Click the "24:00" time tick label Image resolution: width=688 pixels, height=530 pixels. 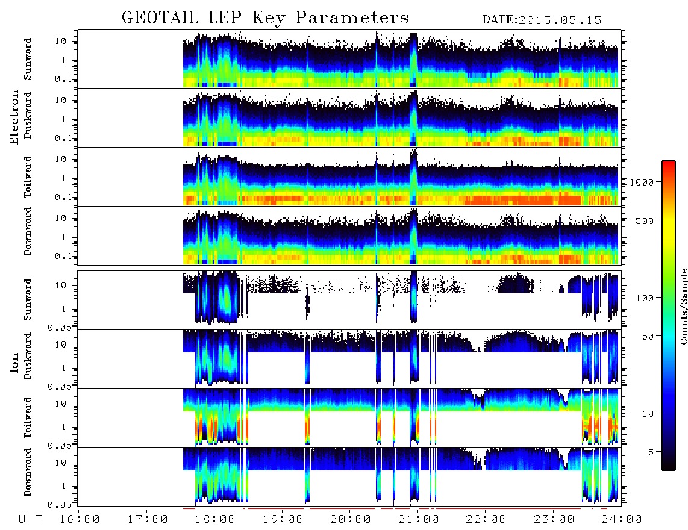[622, 520]
